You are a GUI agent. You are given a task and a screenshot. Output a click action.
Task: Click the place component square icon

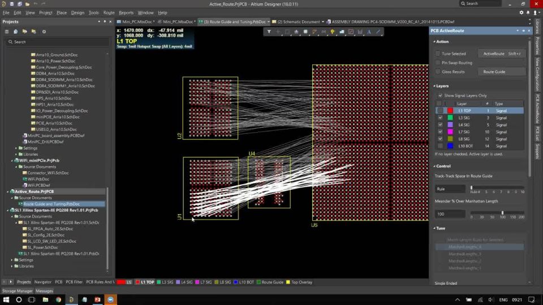(x=305, y=32)
